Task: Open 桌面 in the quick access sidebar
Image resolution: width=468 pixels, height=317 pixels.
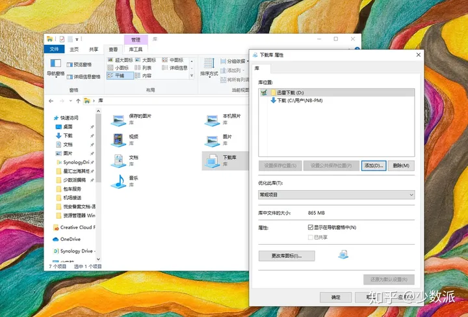Action: tap(68, 127)
